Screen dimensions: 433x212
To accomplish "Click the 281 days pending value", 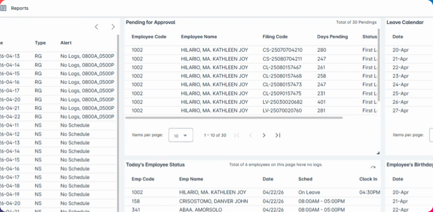I will 321,110.
